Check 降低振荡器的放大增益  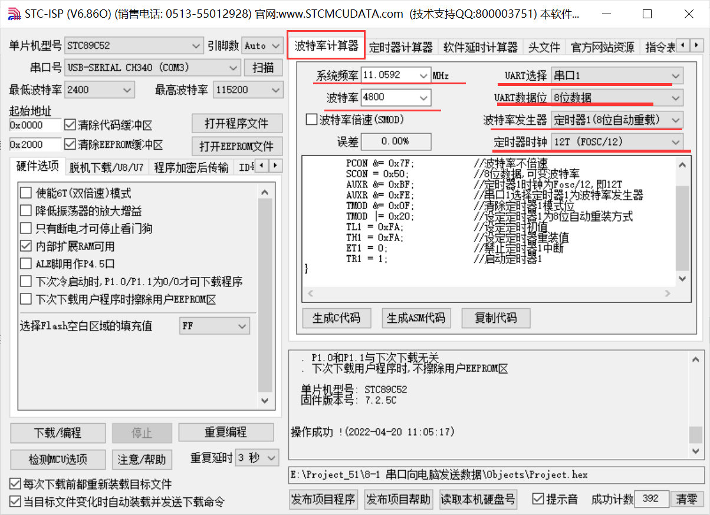point(26,210)
